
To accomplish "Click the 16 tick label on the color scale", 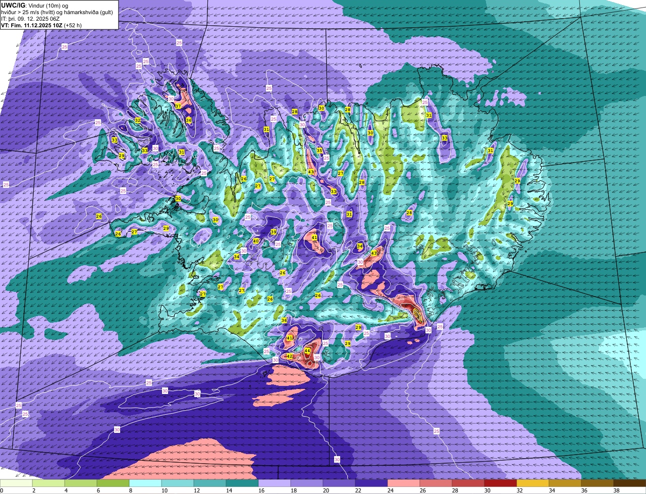I will pos(261,490).
